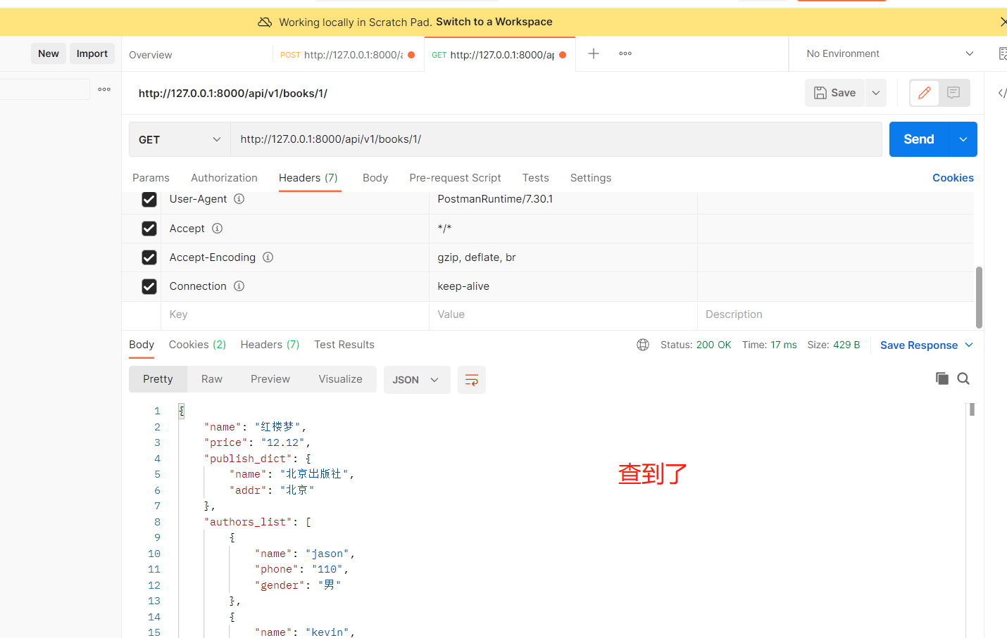Uncheck the Connection header checkbox
The height and width of the screenshot is (638, 1007).
(149, 286)
